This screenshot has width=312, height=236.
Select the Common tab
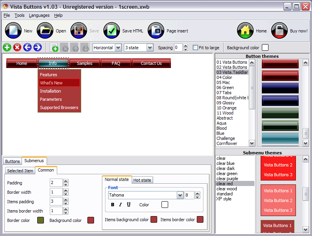46,170
